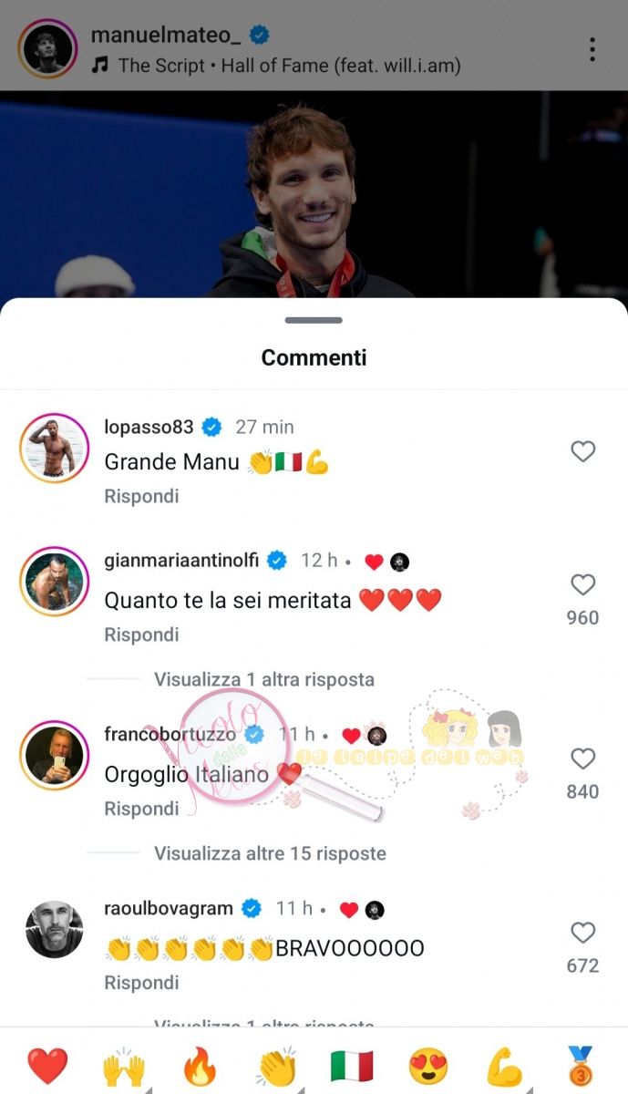Viewport: 628px width, 1094px height.
Task: Expand Visualizza altre 15 risposte
Action: 270,853
